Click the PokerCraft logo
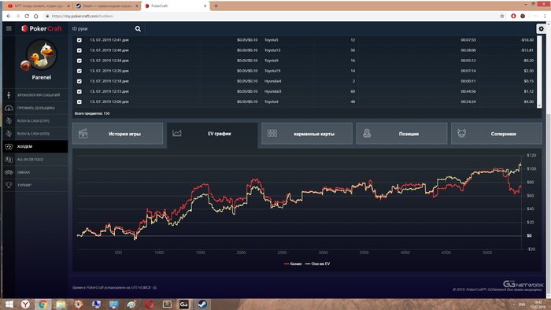 42,28
